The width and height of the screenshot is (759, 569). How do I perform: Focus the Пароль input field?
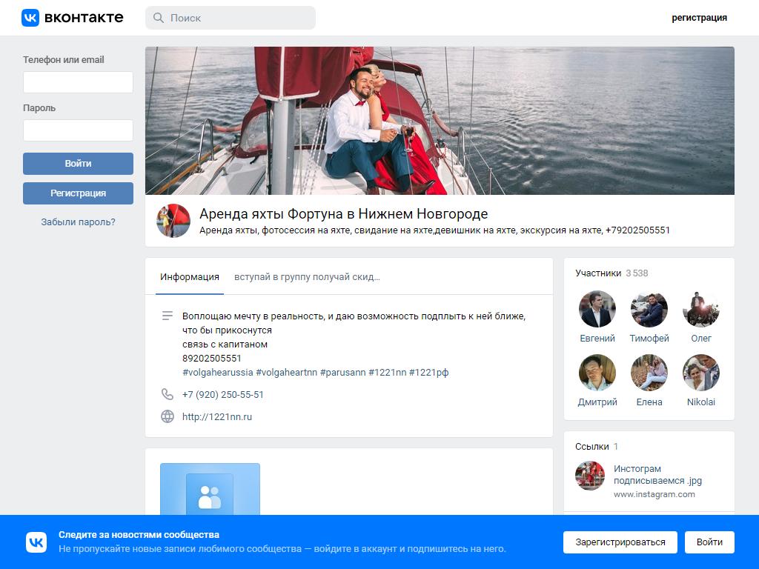(x=78, y=130)
